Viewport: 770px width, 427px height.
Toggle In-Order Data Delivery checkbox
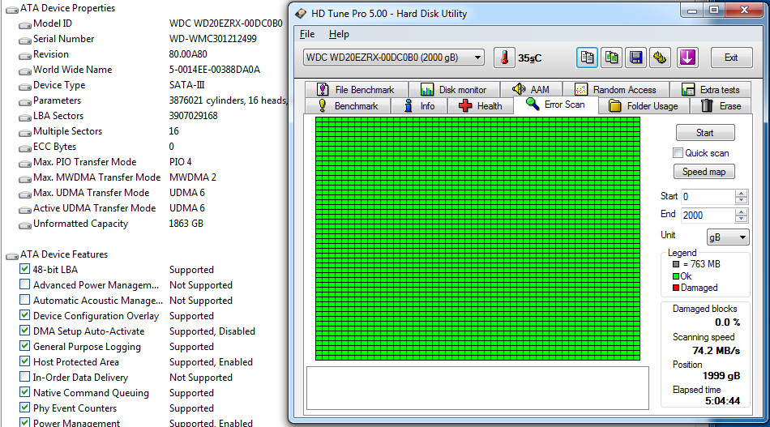[24, 377]
